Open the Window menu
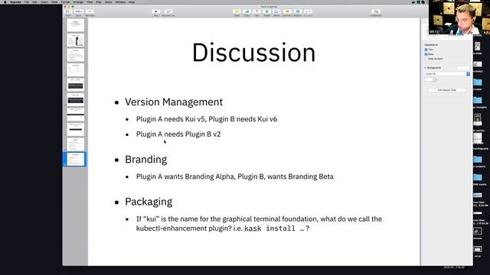 click(120, 2)
